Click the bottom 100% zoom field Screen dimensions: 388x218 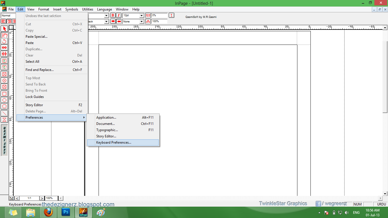tap(51, 198)
